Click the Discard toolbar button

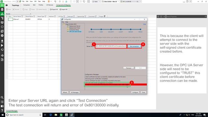[x=16, y=9]
